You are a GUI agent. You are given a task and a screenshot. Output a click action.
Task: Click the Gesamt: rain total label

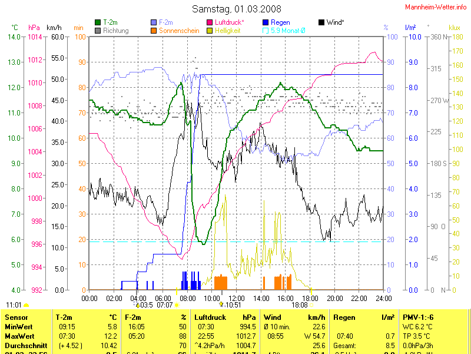coord(344,346)
